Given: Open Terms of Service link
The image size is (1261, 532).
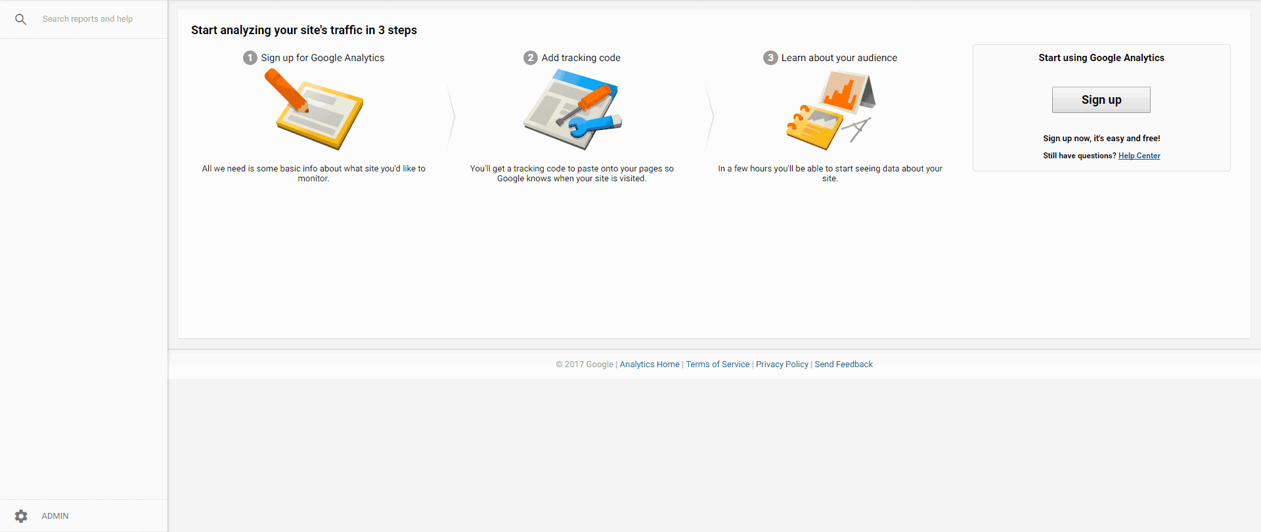Looking at the screenshot, I should click(718, 365).
